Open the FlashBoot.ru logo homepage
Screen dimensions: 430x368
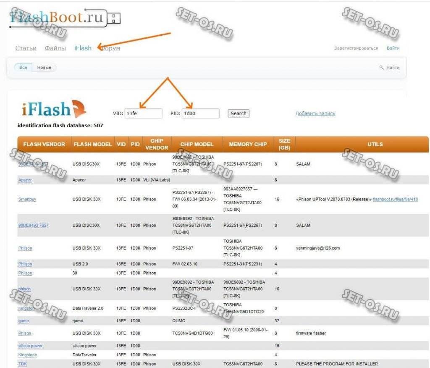[65, 18]
